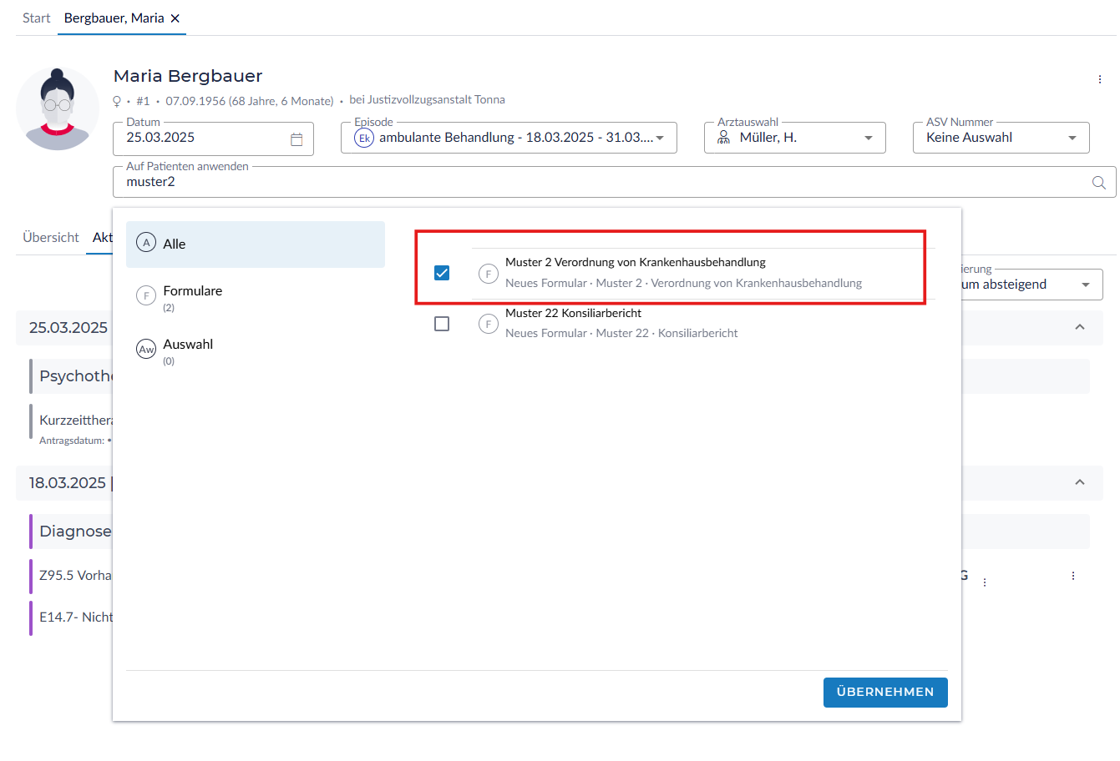Open the ASV Nummer dropdown
The image size is (1120, 761).
1000,138
